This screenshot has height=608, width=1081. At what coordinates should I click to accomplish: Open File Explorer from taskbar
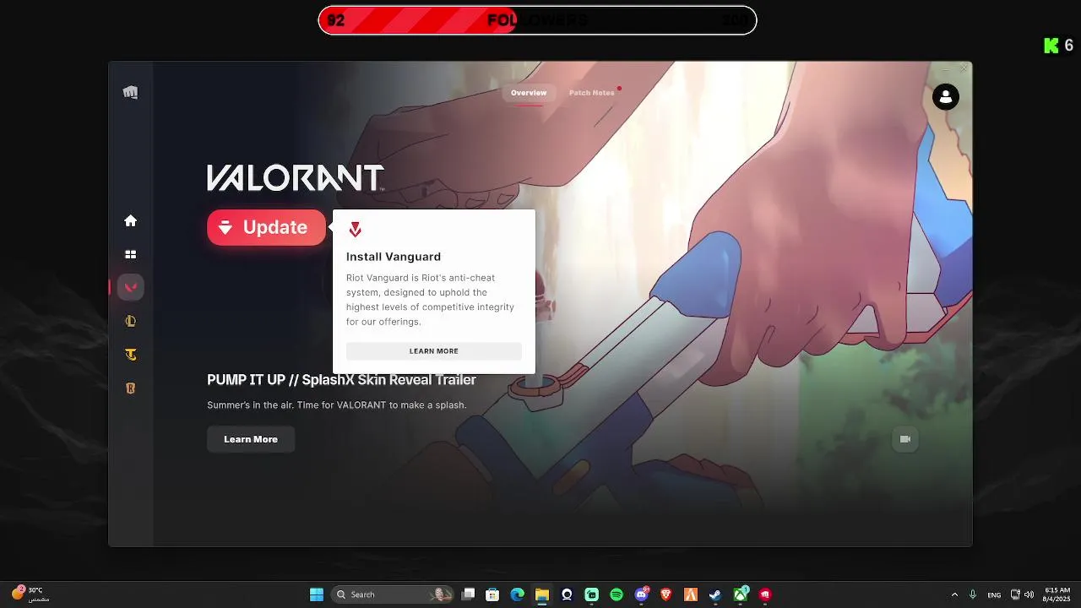pos(542,594)
